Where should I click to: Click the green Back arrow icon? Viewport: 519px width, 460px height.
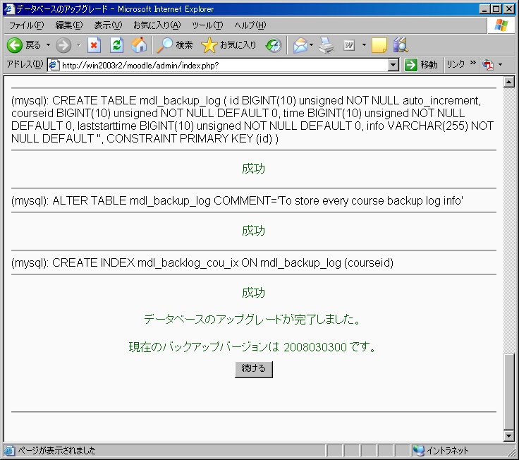tap(15, 45)
